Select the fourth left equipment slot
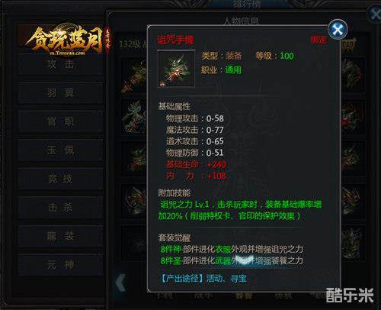The height and width of the screenshot is (310, 381). click(x=134, y=201)
